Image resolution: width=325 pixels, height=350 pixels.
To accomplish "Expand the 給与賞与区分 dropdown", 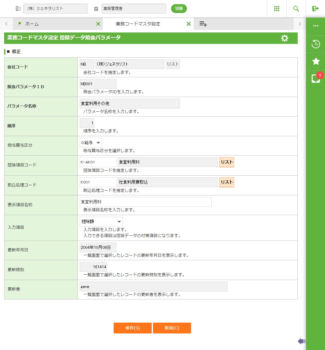I will click(x=91, y=143).
